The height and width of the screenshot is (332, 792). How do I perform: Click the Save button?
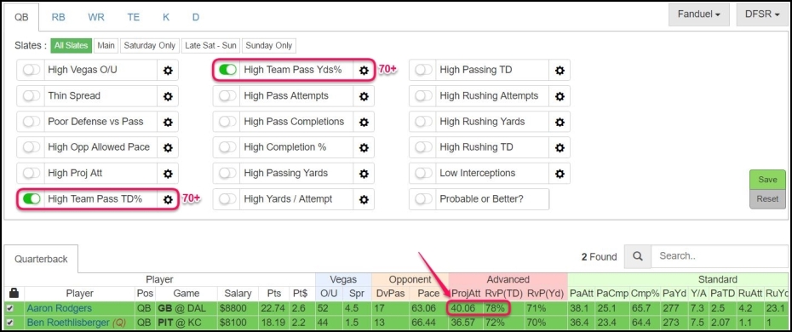(x=767, y=180)
